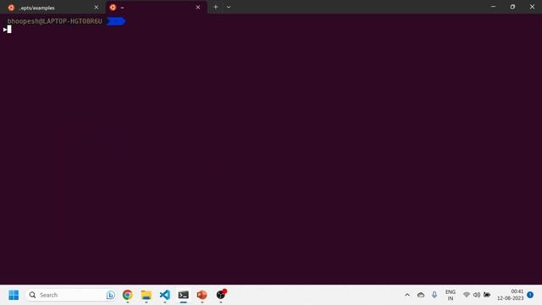Click the battery status icon
Viewport: 542px width, 305px height.
point(487,295)
